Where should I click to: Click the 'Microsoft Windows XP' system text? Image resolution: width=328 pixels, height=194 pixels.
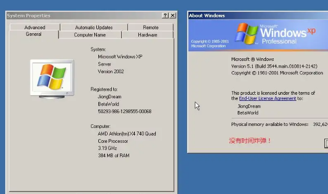120,57
